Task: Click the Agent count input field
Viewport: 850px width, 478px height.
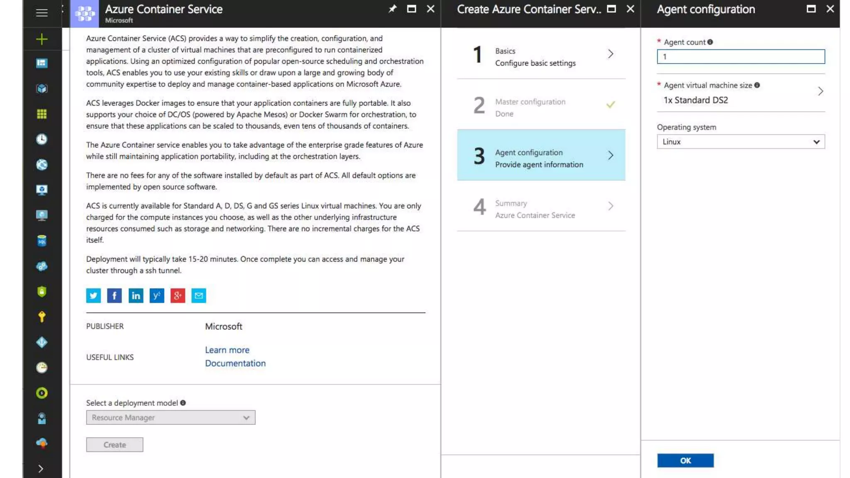Action: (x=740, y=57)
